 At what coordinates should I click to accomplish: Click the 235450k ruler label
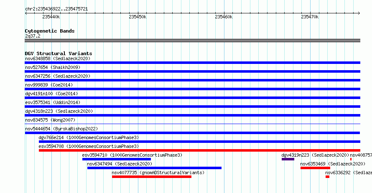[138, 17]
